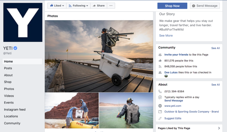Open Community in the left sidebar
The image size is (227, 132).
coord(12,123)
